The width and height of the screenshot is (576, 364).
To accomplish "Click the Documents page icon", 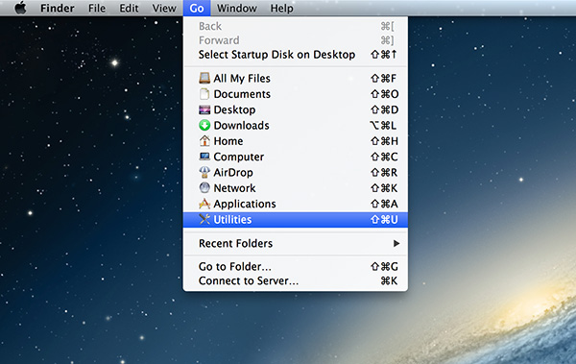I will pyautogui.click(x=204, y=94).
